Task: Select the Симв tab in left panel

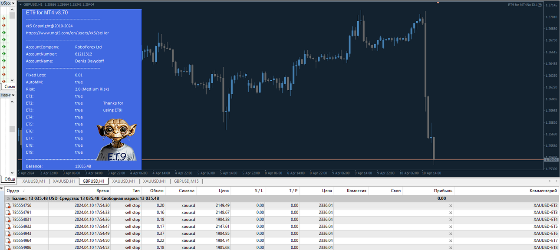Action: point(10,87)
